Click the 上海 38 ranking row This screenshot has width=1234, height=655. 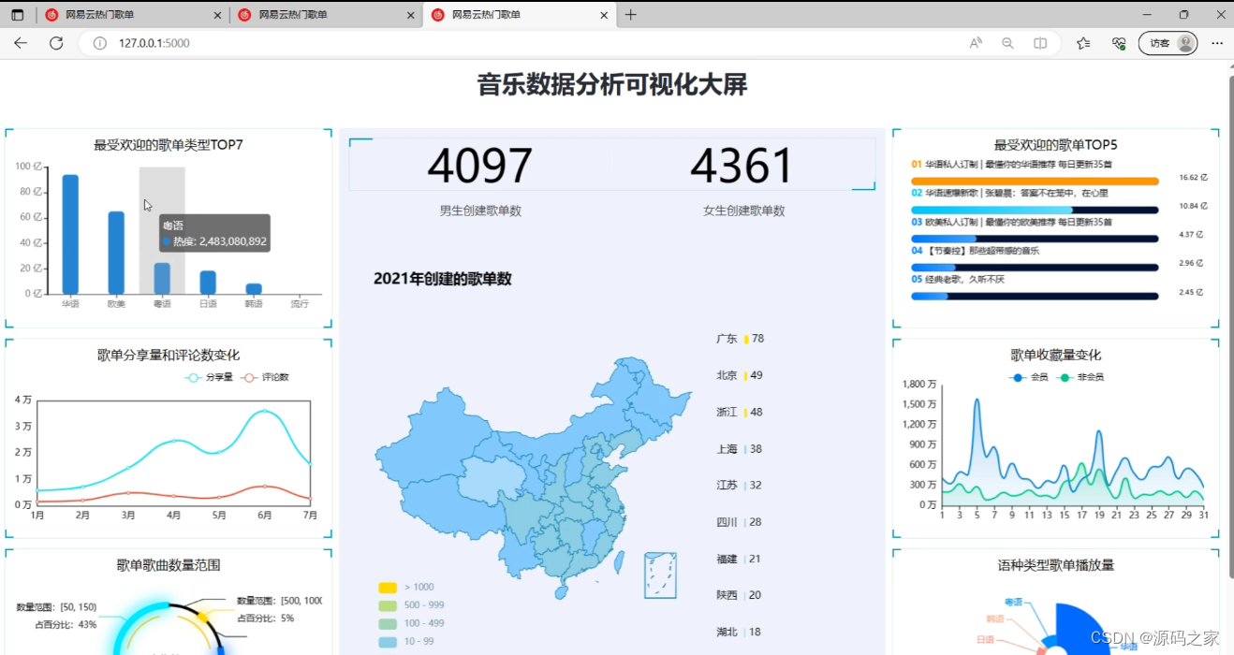(x=740, y=449)
